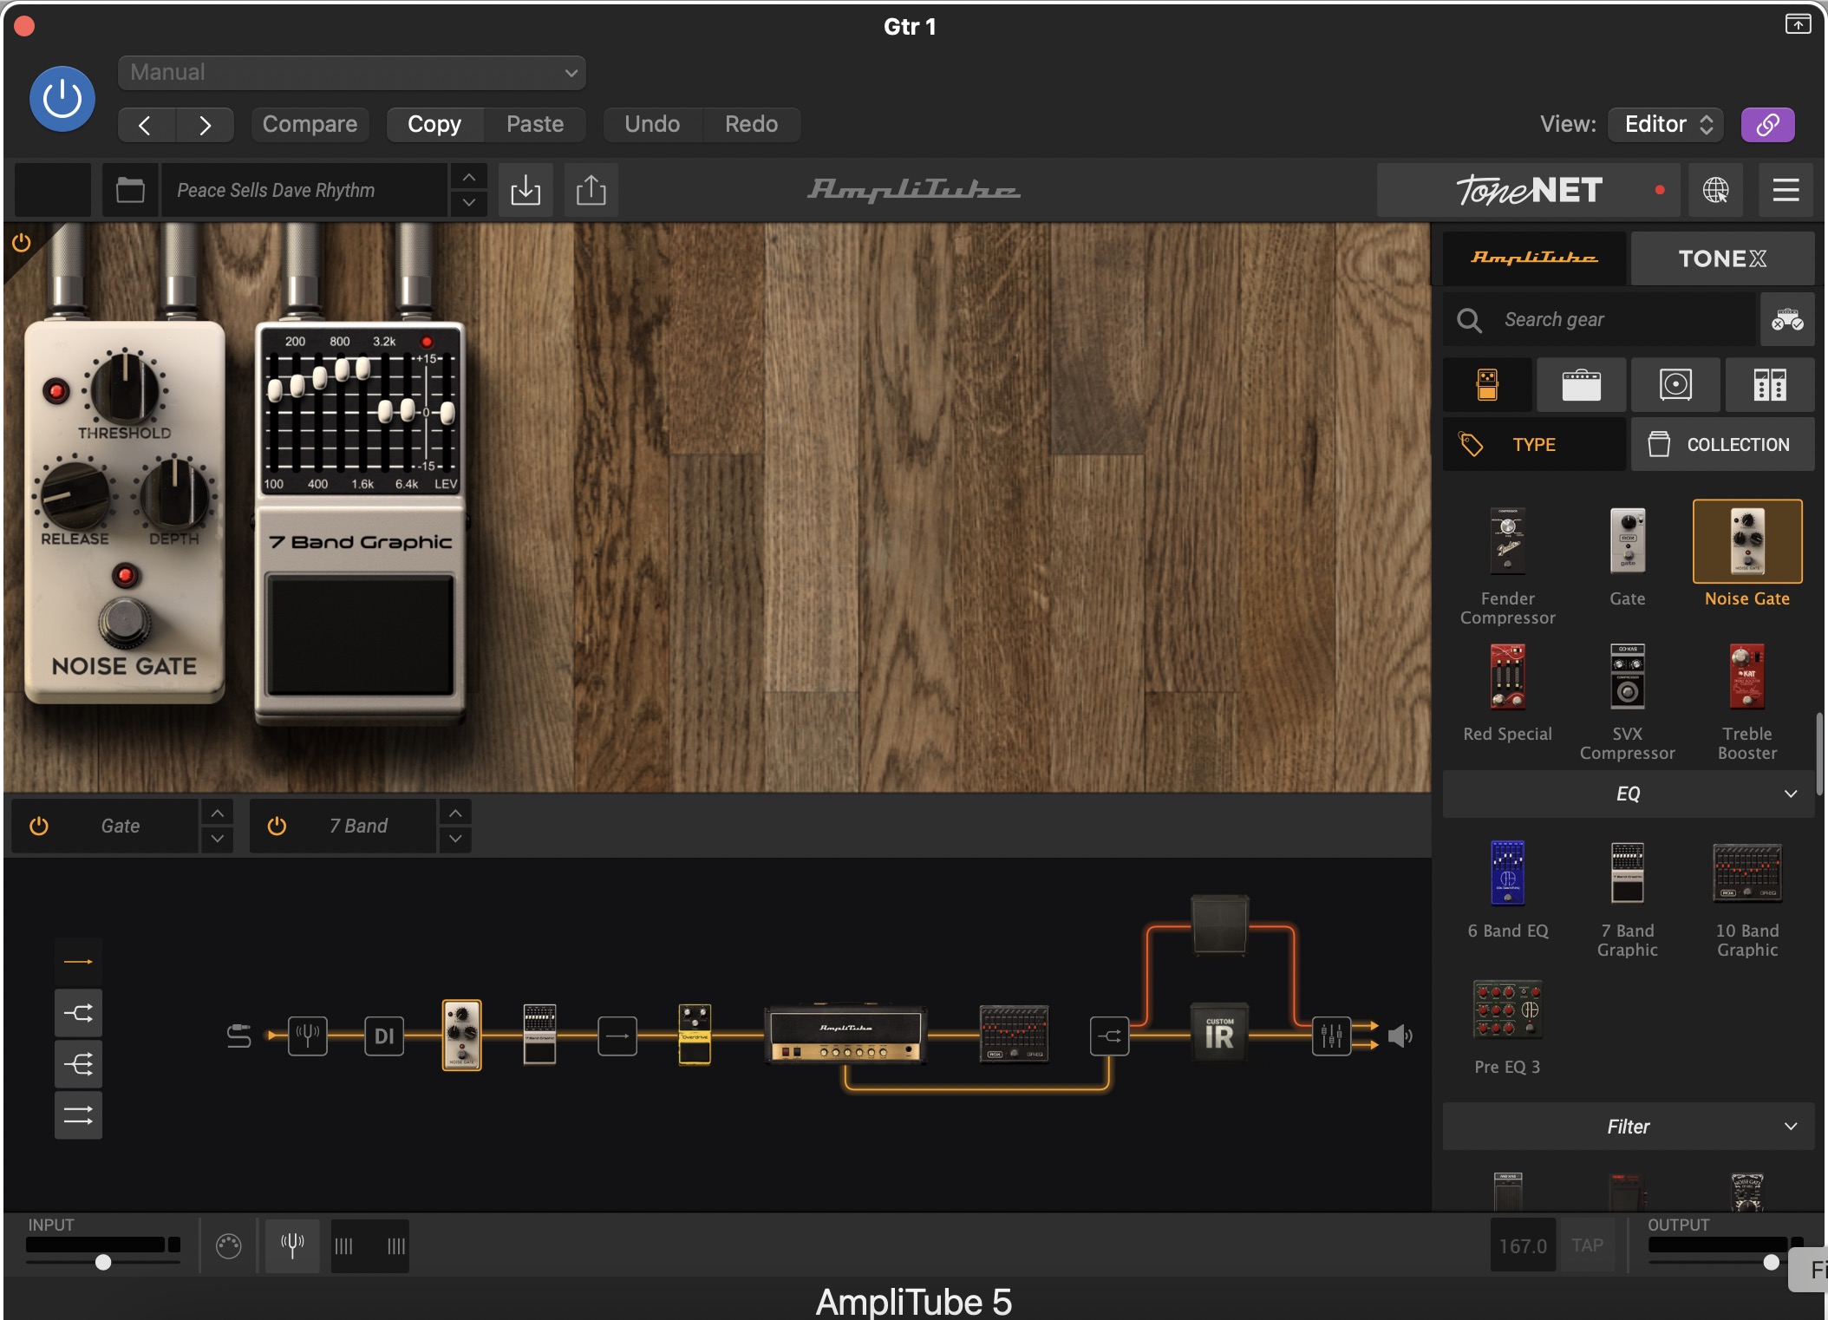Image resolution: width=1828 pixels, height=1320 pixels.
Task: Switch to the AmpliTube gear tab
Action: tap(1535, 258)
